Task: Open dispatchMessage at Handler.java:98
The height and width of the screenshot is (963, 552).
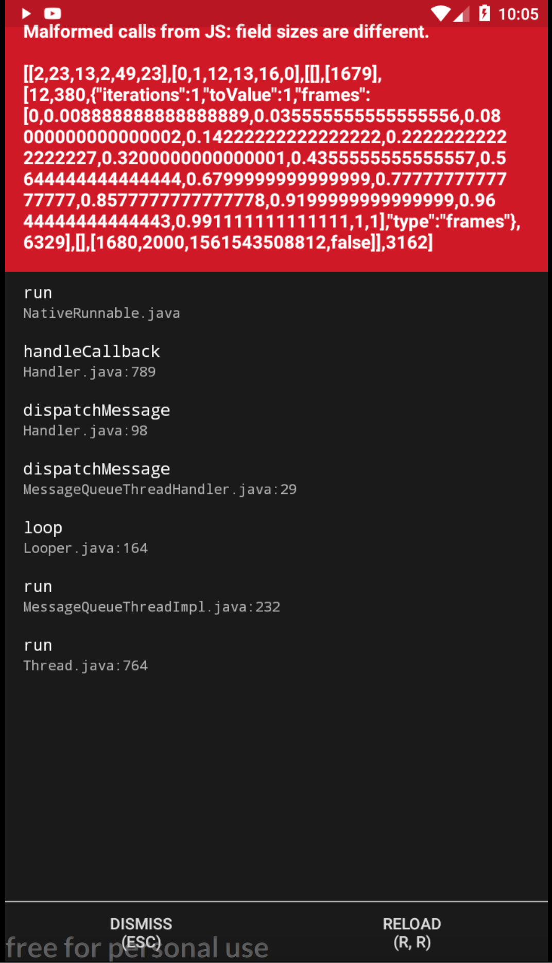Action: pos(96,420)
